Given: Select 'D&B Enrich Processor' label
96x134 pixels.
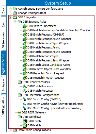Looking at the screenshot, I should [x=40, y=86].
